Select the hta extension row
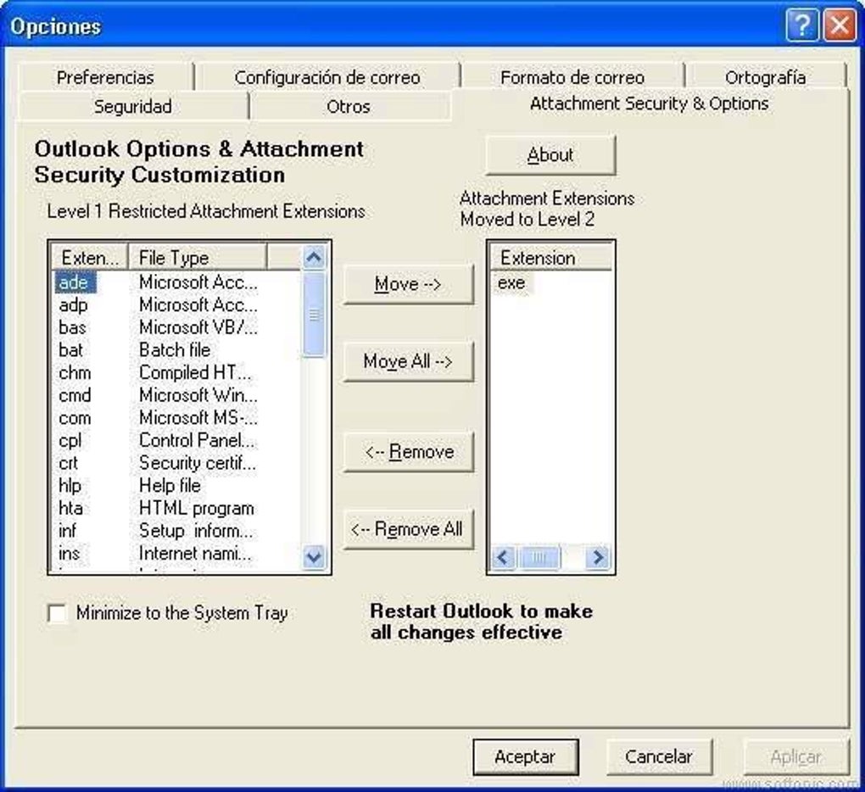This screenshot has width=865, height=792. 176,509
